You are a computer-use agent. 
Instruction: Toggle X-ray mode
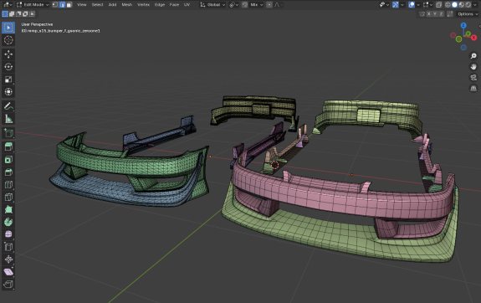pos(438,5)
